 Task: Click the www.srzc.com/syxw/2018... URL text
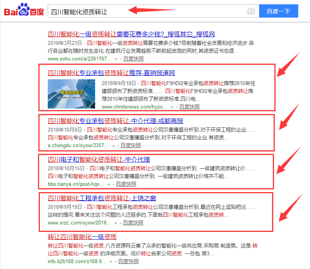pos(79,223)
